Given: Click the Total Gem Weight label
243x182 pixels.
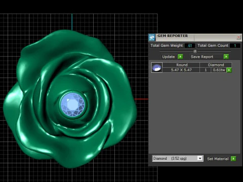Looking at the screenshot, I should (167, 45).
